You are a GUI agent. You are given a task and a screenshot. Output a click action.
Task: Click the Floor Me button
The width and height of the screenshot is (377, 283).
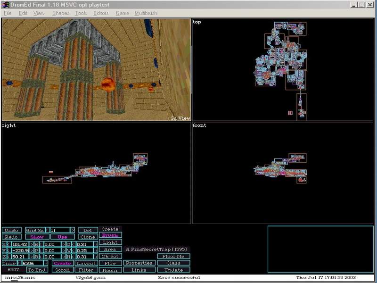point(173,256)
